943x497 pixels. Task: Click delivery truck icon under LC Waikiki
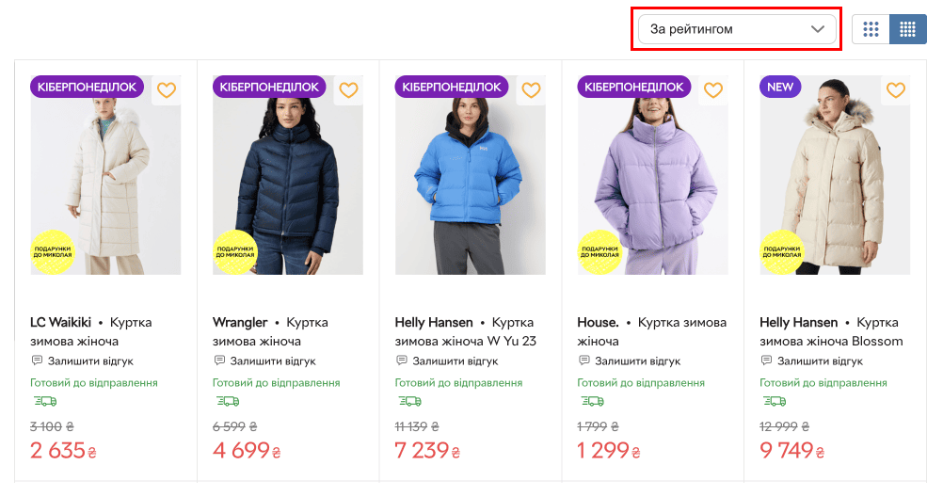point(43,401)
